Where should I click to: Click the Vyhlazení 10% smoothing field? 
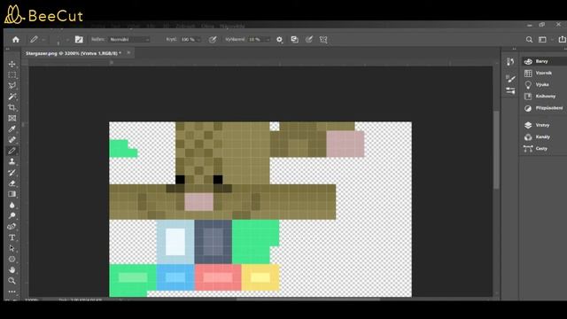(256, 39)
